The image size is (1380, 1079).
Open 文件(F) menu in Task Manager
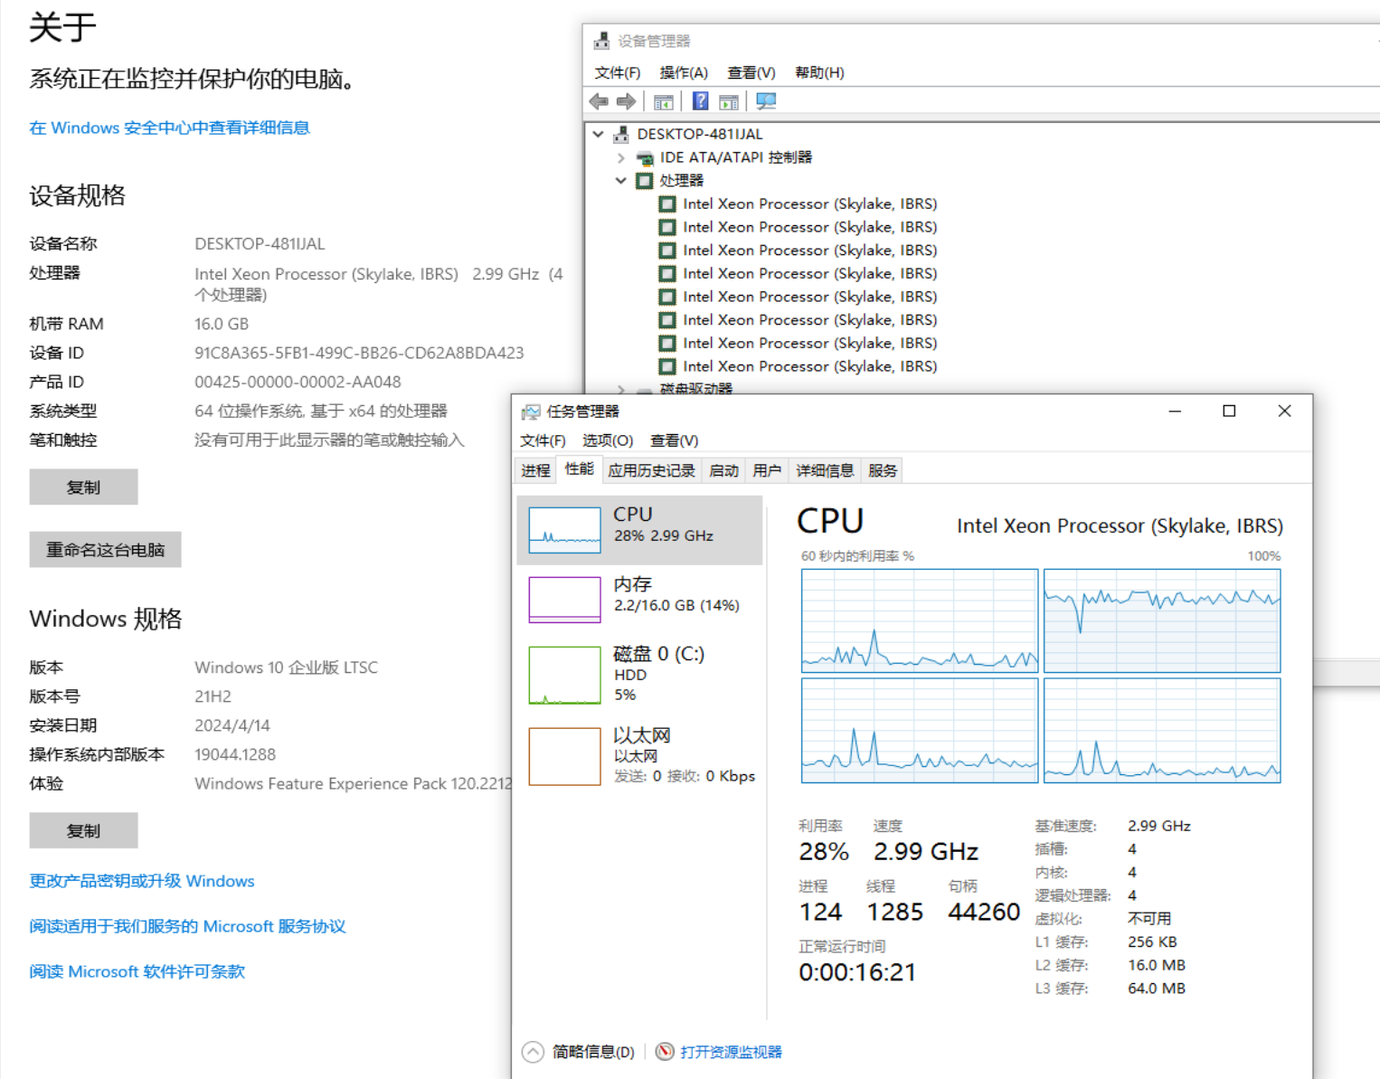tap(543, 440)
